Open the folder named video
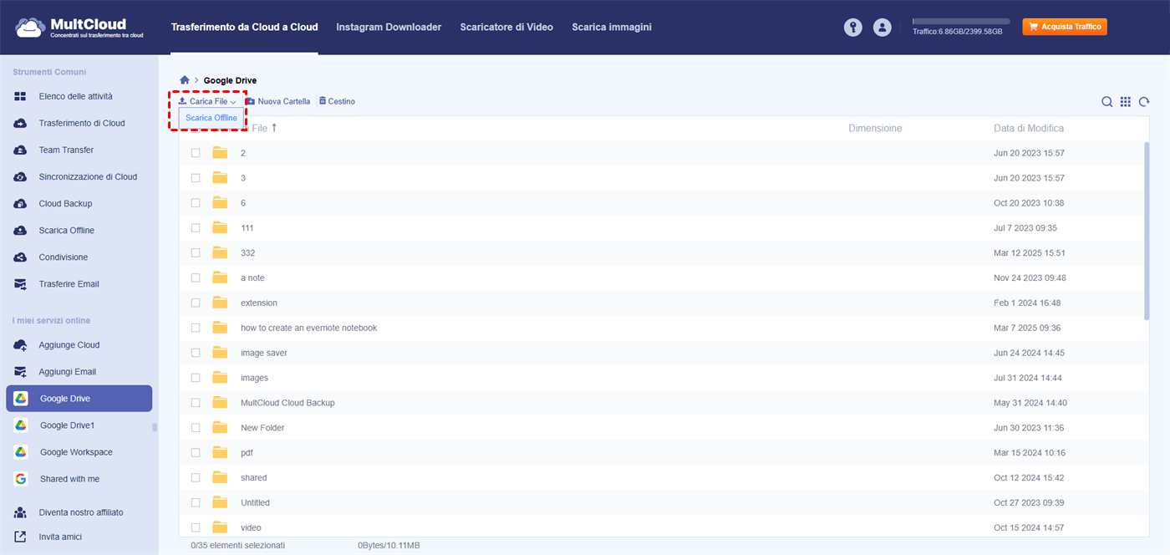Viewport: 1170px width, 555px height. pyautogui.click(x=251, y=527)
